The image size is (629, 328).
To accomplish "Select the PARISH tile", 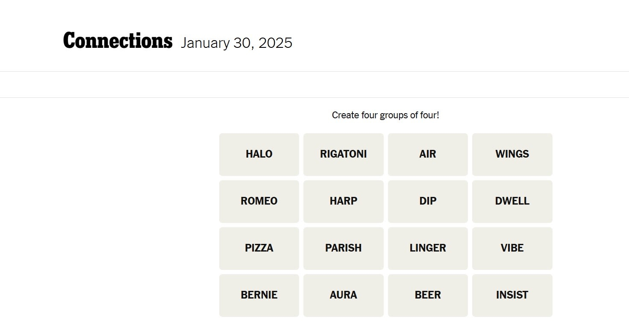I will 343,248.
